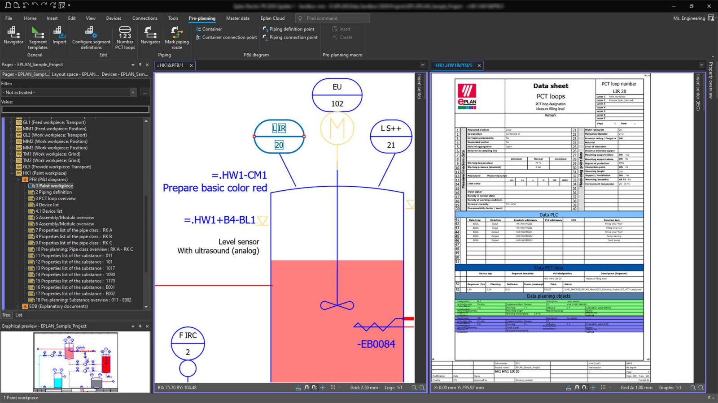Insert a Container connection point
This screenshot has height=403, width=718.
(x=226, y=37)
